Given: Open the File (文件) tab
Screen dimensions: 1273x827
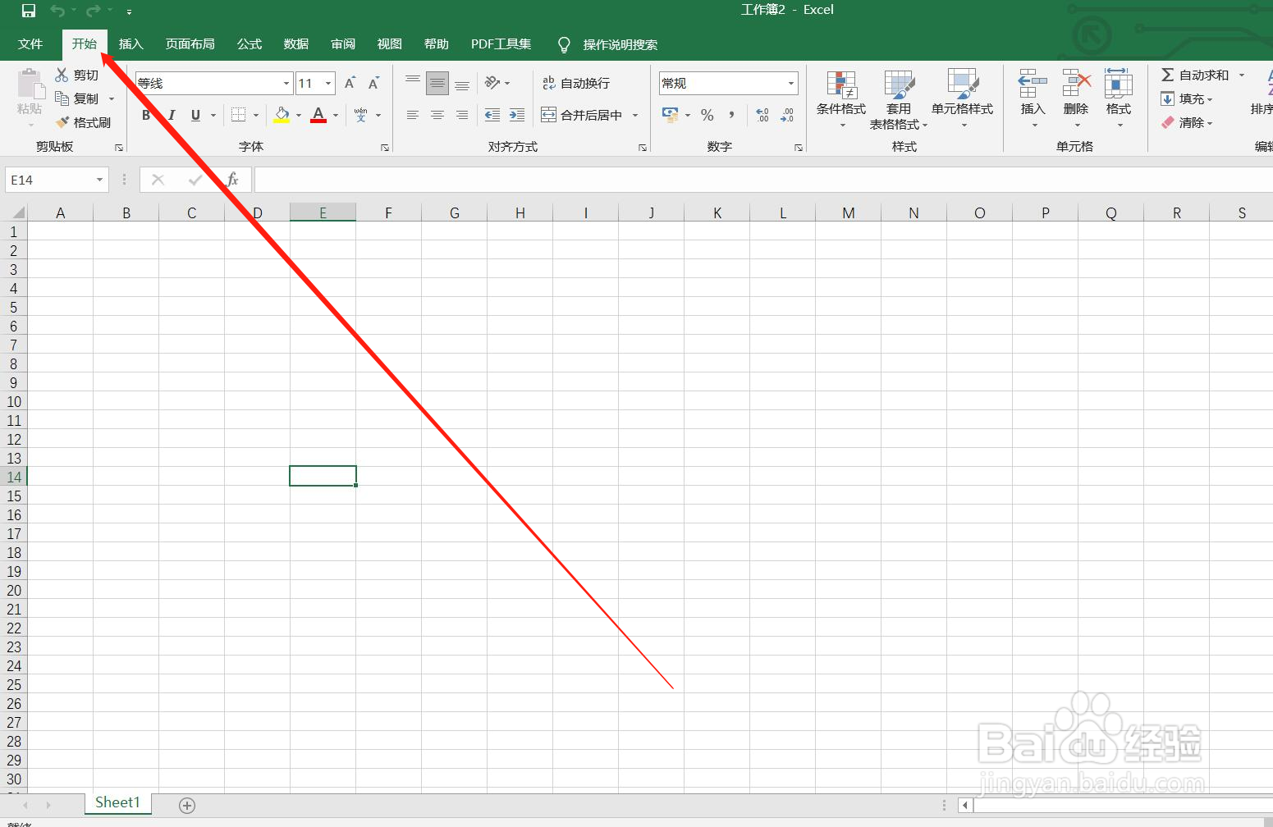Looking at the screenshot, I should (x=30, y=44).
